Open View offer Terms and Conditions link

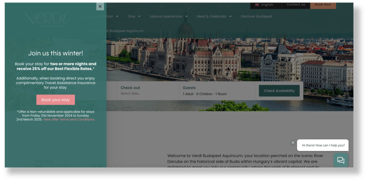point(69,119)
